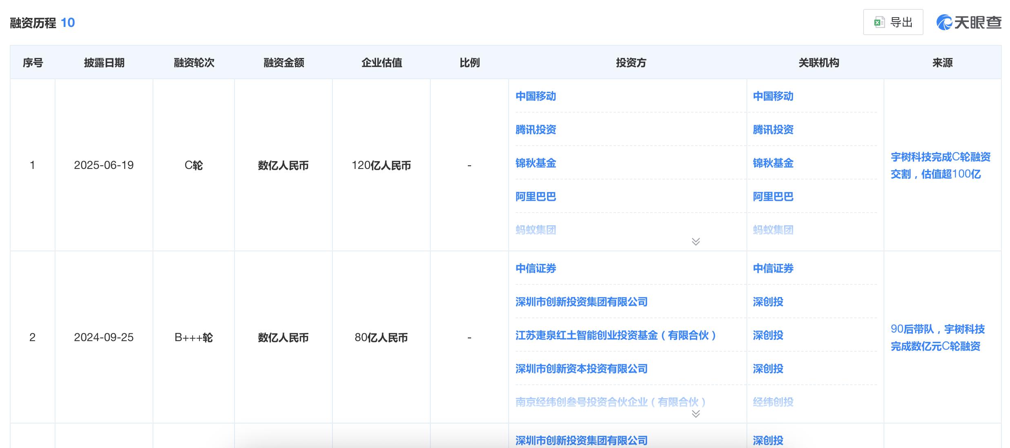
Task: Click 披露日期 column header
Action: pos(104,63)
